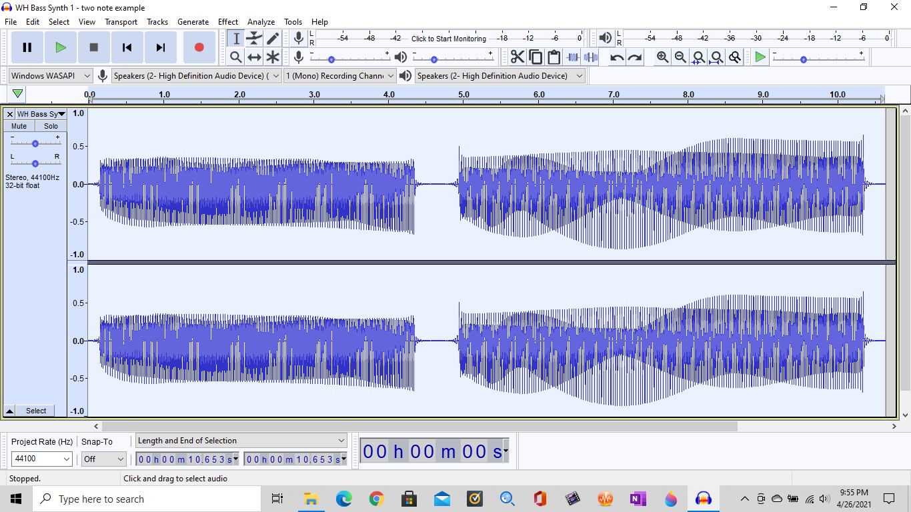Image resolution: width=911 pixels, height=512 pixels.
Task: Cut the selected audio with the scissors icon
Action: pos(518,57)
